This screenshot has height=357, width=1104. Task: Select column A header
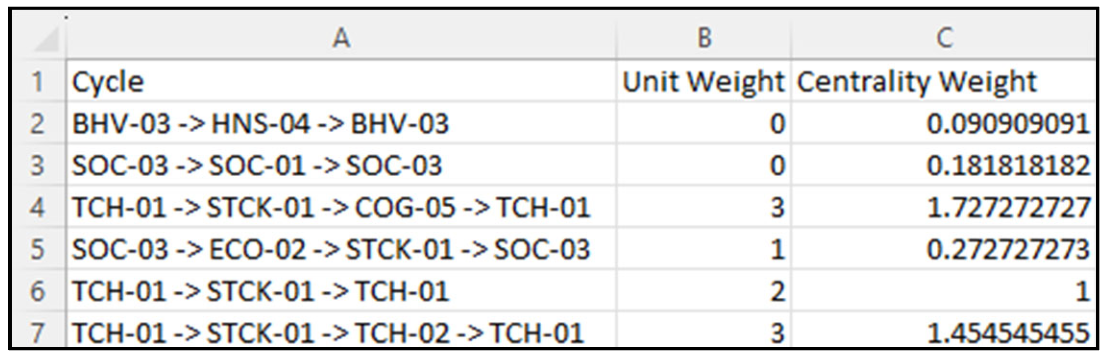[341, 38]
